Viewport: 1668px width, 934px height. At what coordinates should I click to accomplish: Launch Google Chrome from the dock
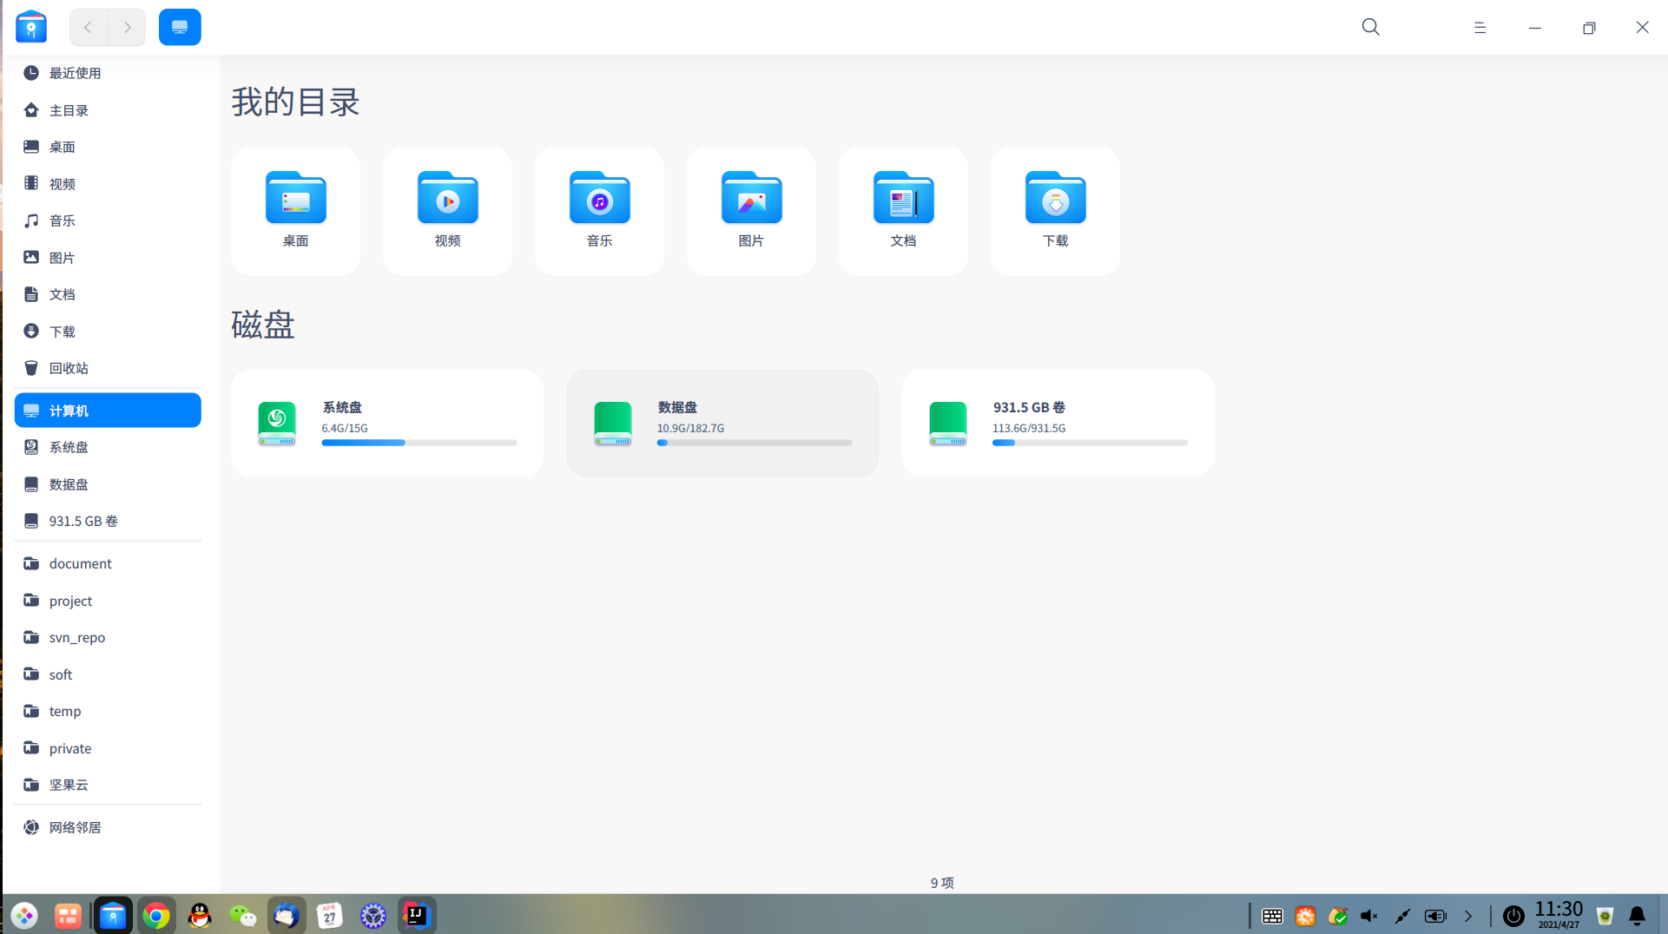(156, 916)
